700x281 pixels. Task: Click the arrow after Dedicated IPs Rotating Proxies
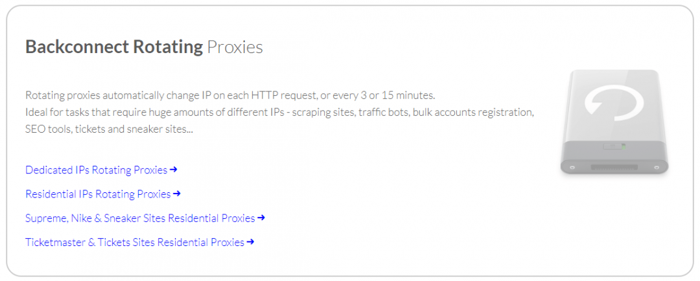click(173, 170)
